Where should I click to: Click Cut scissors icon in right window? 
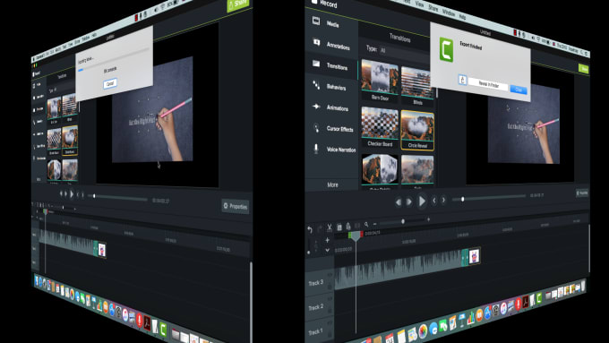click(330, 227)
